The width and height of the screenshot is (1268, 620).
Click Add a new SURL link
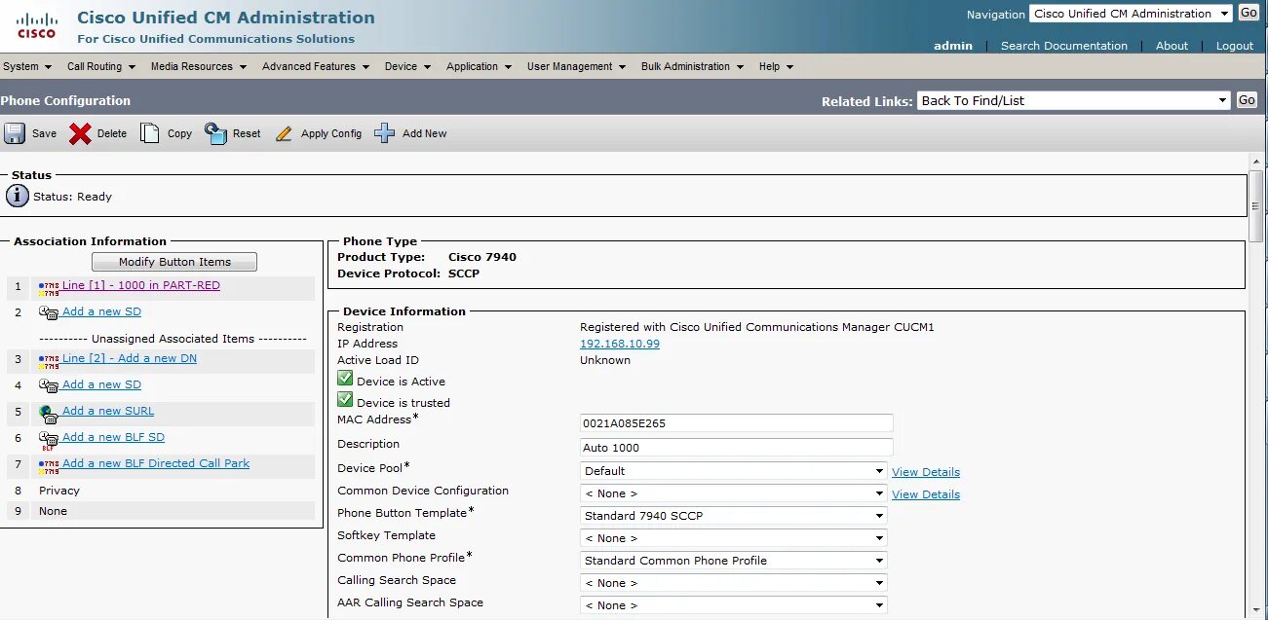(x=108, y=411)
